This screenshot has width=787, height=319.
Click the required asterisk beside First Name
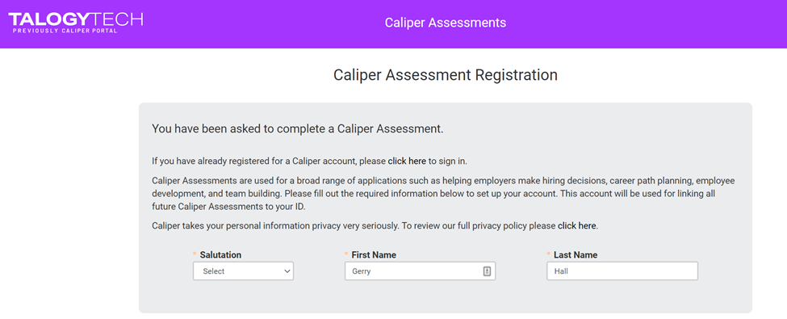(346, 254)
